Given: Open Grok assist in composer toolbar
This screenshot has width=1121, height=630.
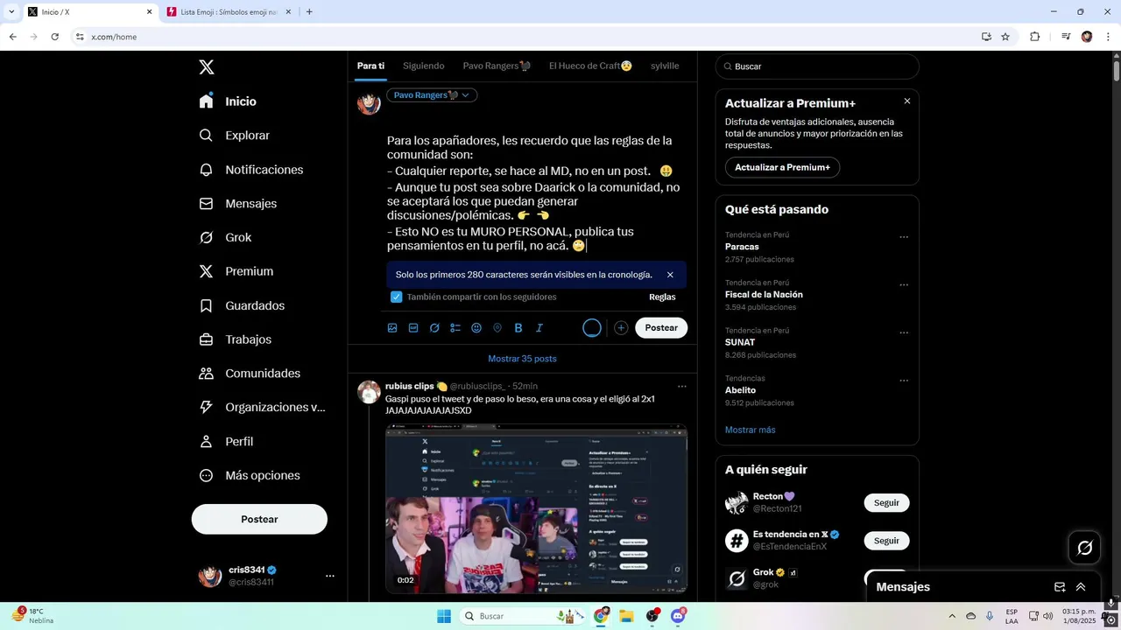Looking at the screenshot, I should tap(434, 328).
